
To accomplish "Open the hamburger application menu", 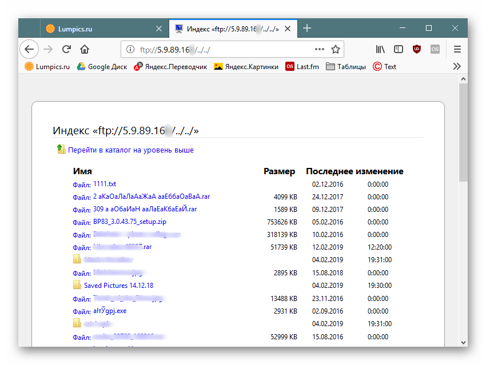I will (x=457, y=49).
